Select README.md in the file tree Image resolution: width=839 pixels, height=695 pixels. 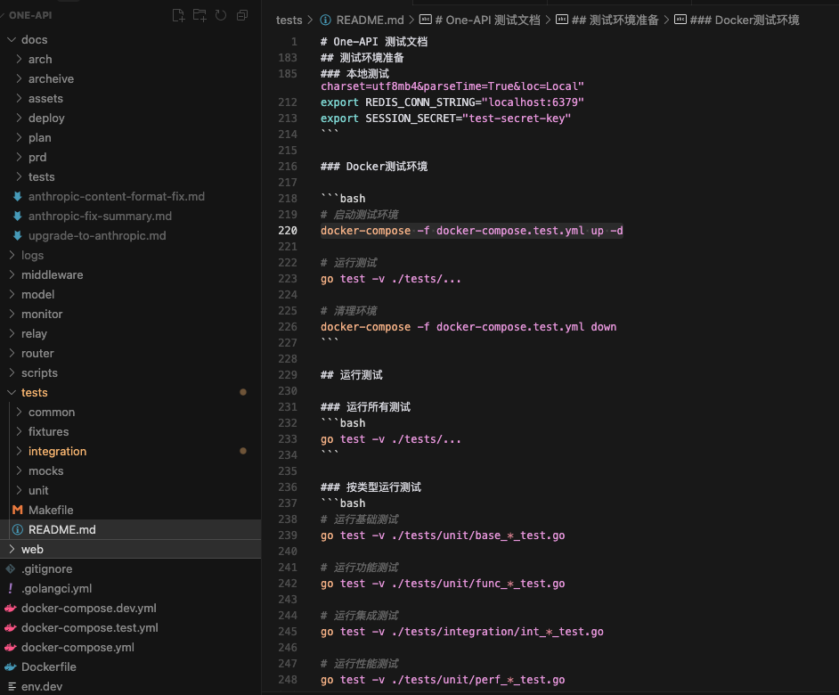click(x=61, y=529)
